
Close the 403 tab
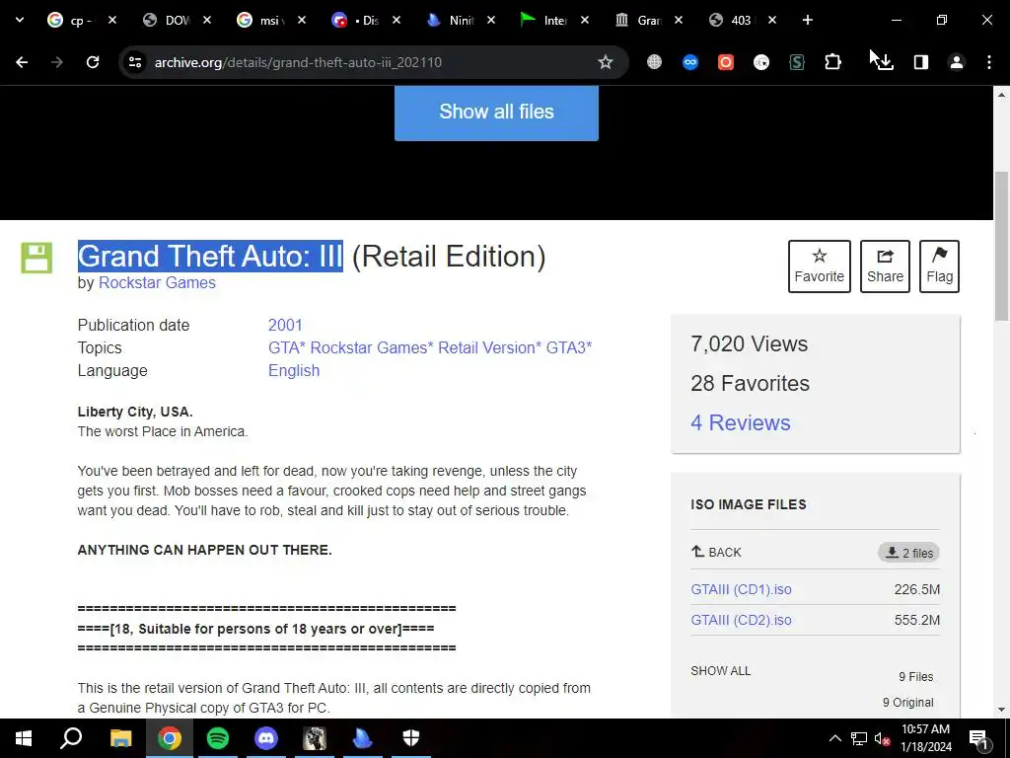[772, 20]
